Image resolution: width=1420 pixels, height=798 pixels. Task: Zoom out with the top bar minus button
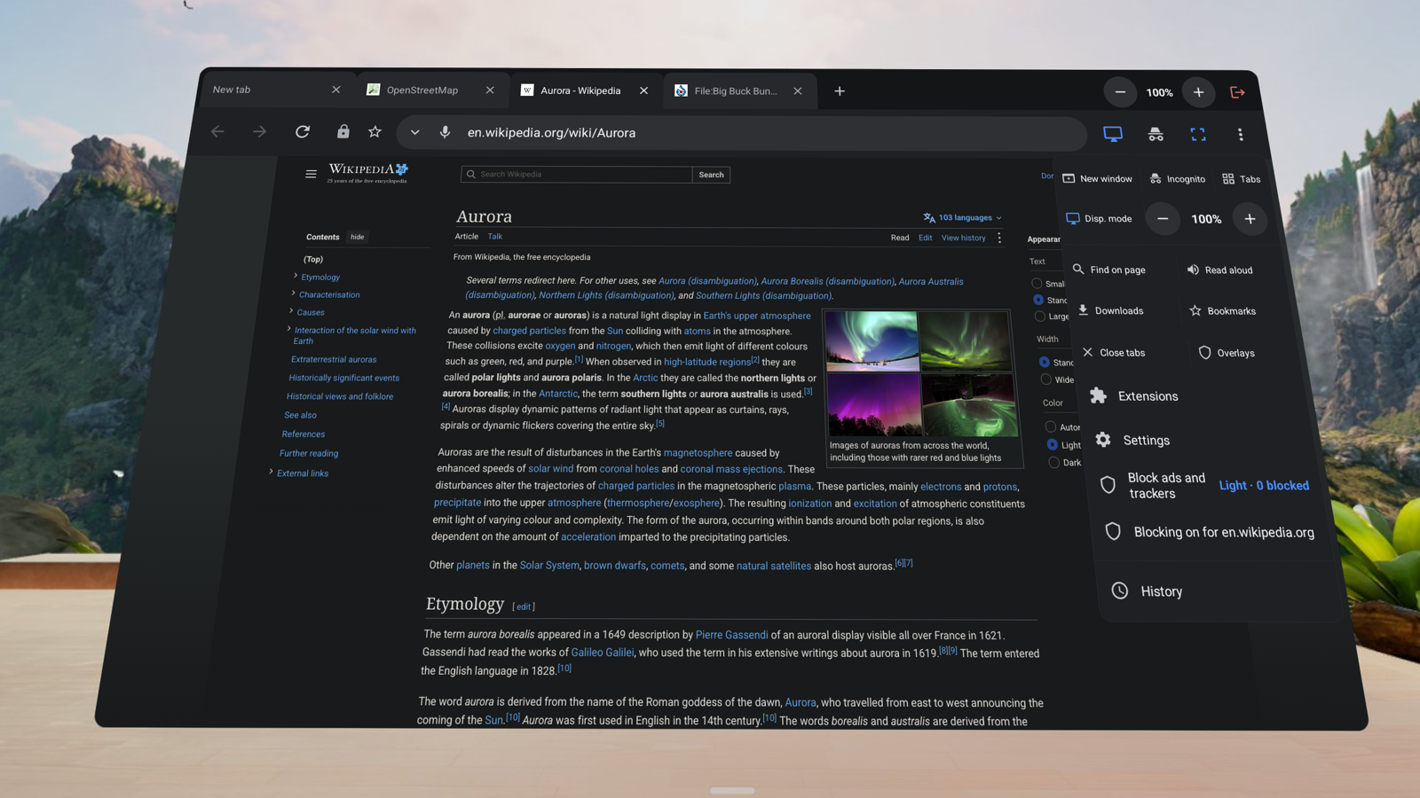tap(1120, 92)
